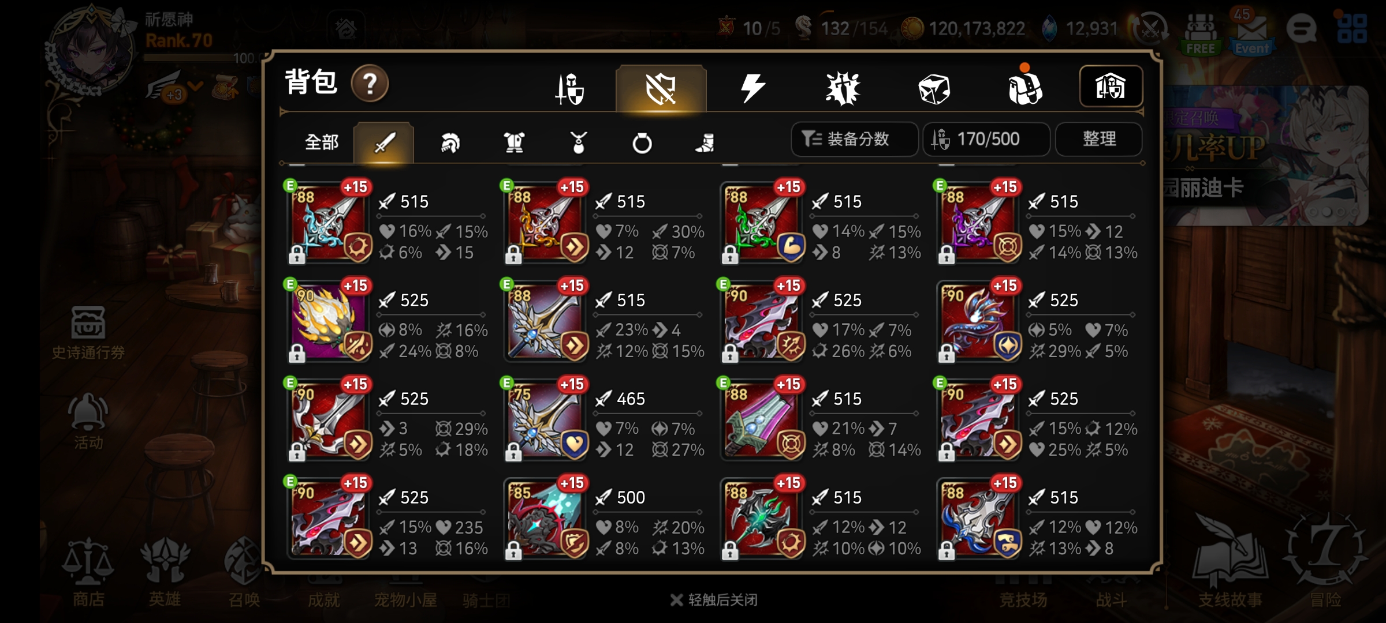This screenshot has height=623, width=1386.
Task: Select the level 90 golden flower weapon
Action: click(x=330, y=321)
